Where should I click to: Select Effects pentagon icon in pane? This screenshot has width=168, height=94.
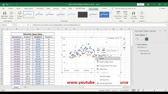pos(142,39)
